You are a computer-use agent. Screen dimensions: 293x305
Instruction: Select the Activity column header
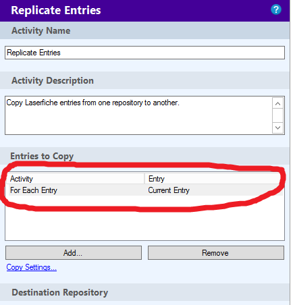click(76, 179)
